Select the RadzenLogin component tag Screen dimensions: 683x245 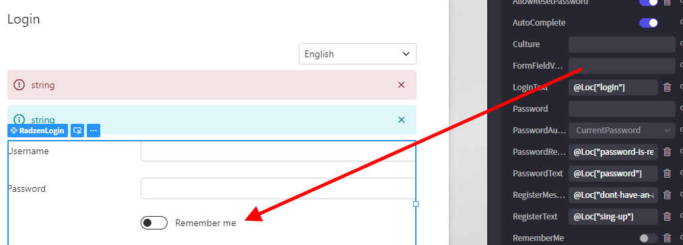tap(38, 131)
